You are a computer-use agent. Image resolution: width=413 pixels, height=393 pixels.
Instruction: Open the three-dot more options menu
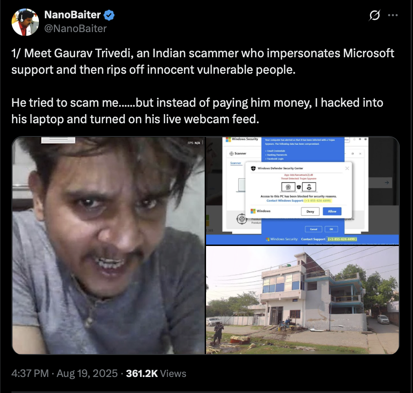[393, 15]
